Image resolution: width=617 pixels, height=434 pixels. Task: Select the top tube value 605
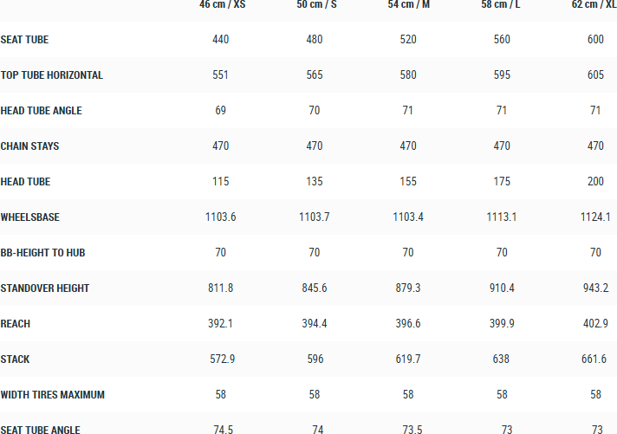click(x=595, y=75)
